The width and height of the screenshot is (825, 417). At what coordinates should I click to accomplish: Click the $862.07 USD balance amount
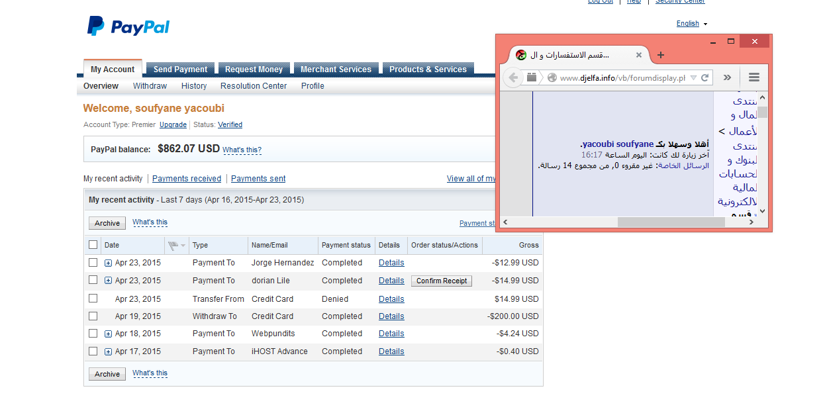point(189,149)
